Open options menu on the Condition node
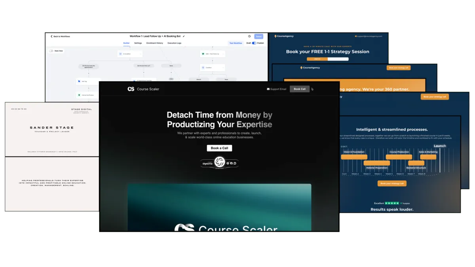This screenshot has height=267, width=475. (223, 68)
